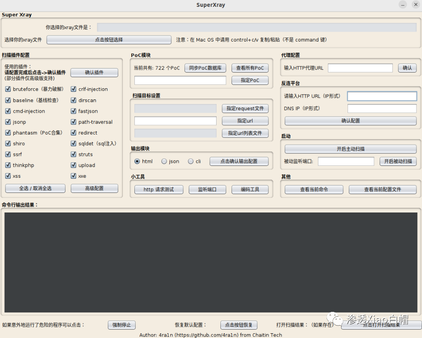Image resolution: width=422 pixels, height=338 pixels.
Task: Toggle the path-traversal checkbox
Action: click(74, 122)
